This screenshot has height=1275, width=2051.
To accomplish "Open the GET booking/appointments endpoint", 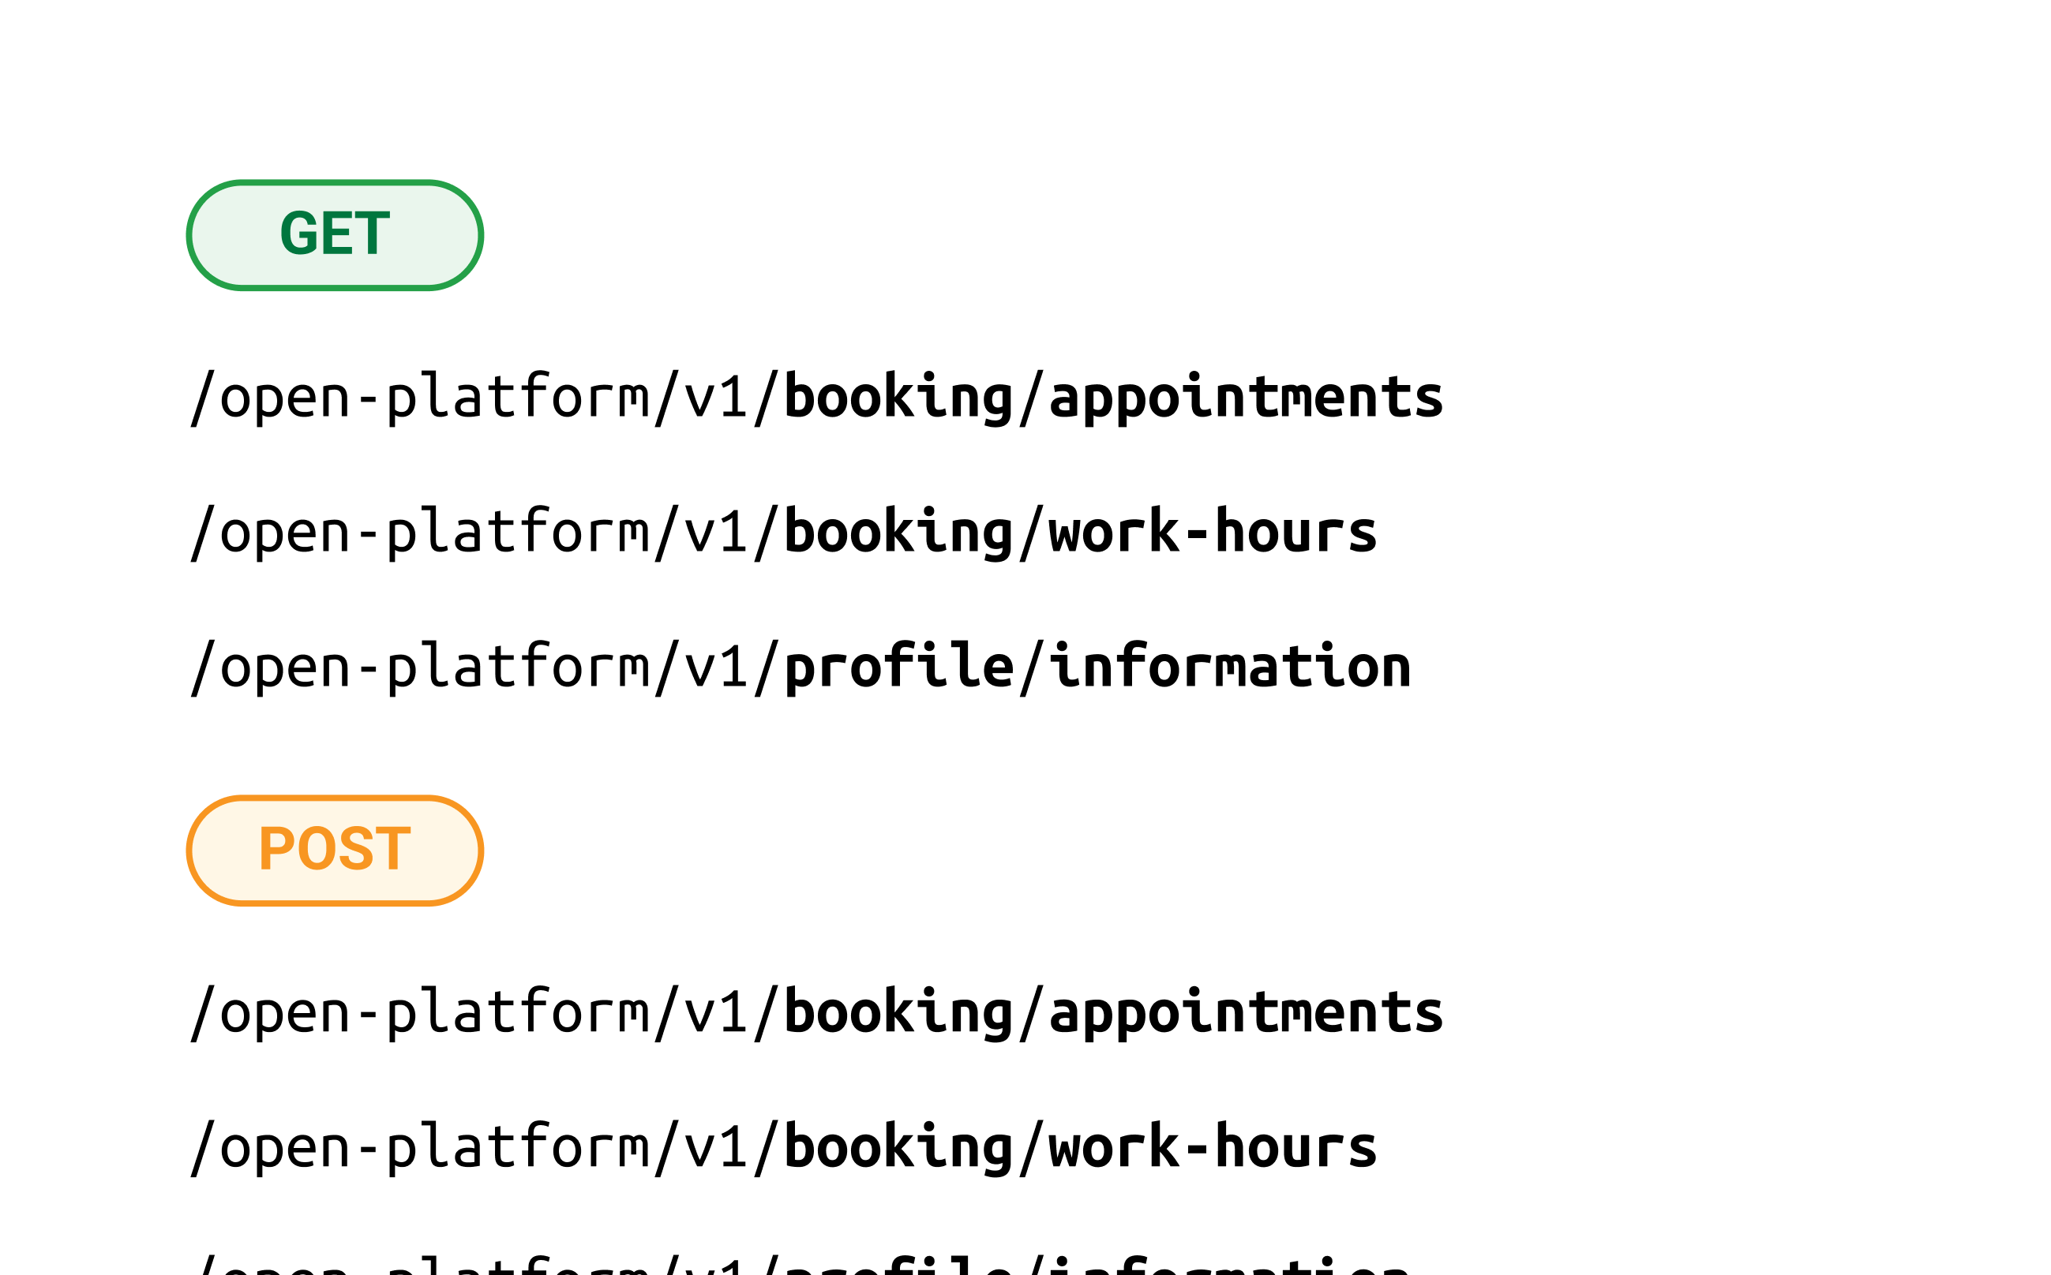I will click(816, 397).
